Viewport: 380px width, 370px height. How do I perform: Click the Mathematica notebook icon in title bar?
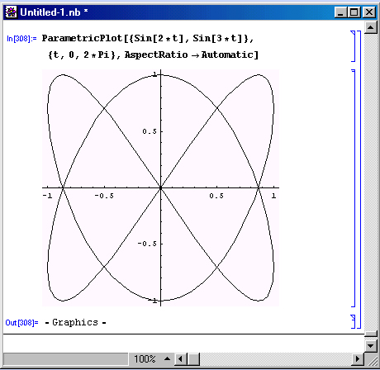11,12
